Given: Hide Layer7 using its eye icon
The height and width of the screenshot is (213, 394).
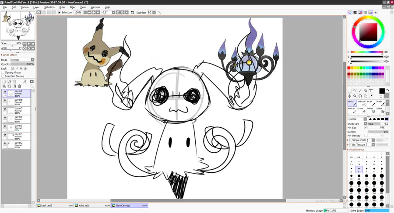Looking at the screenshot, I should point(5,92).
